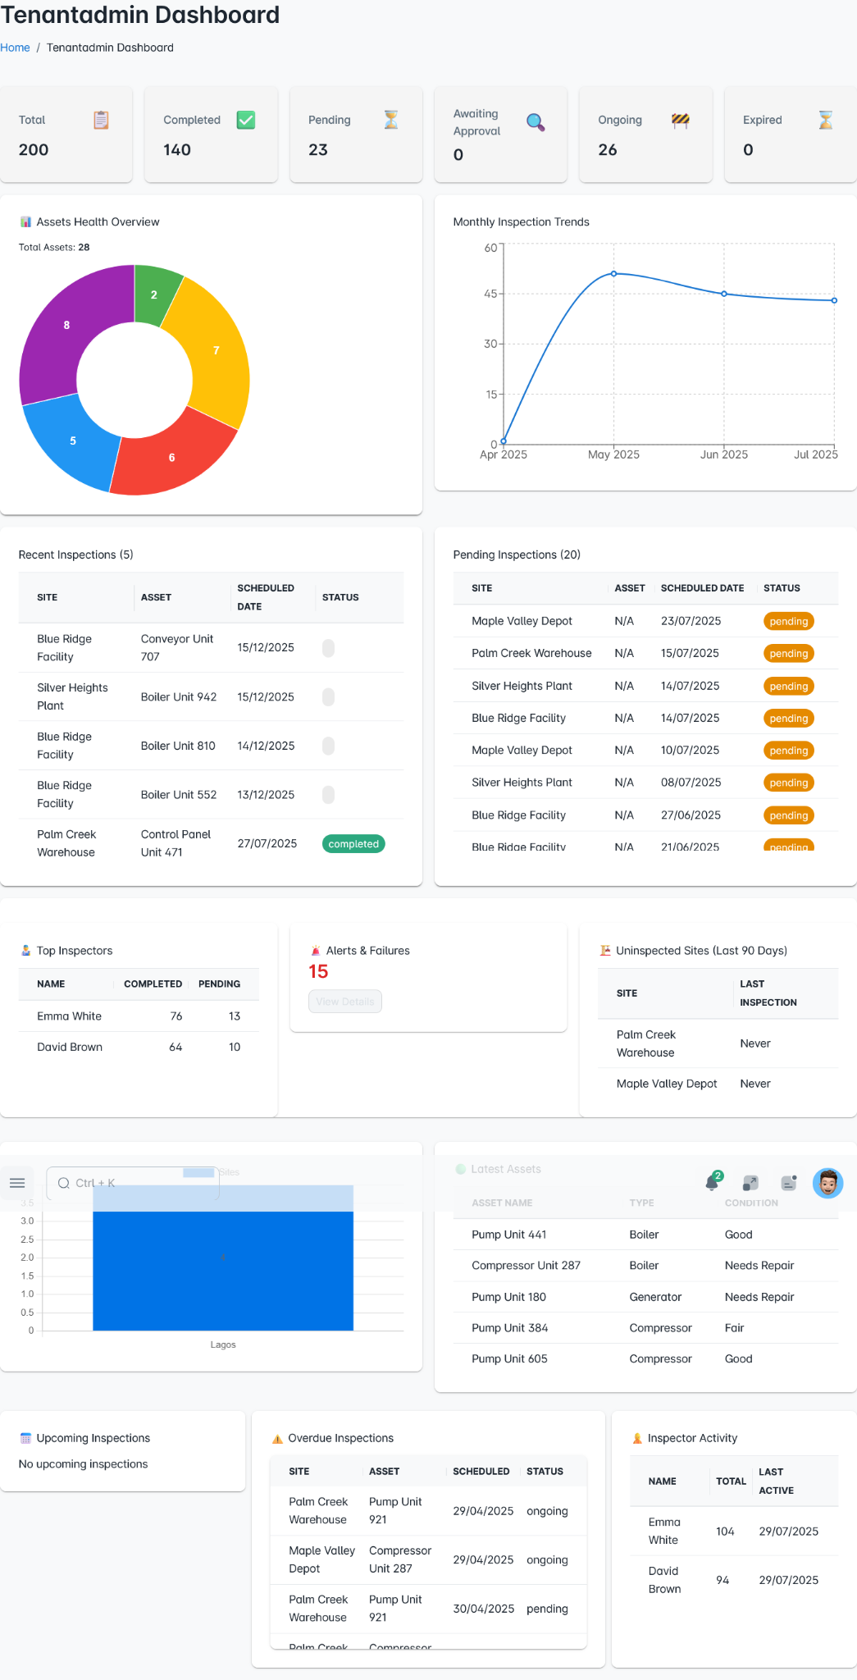Click completed badge for Control Panel Unit 471

point(353,843)
